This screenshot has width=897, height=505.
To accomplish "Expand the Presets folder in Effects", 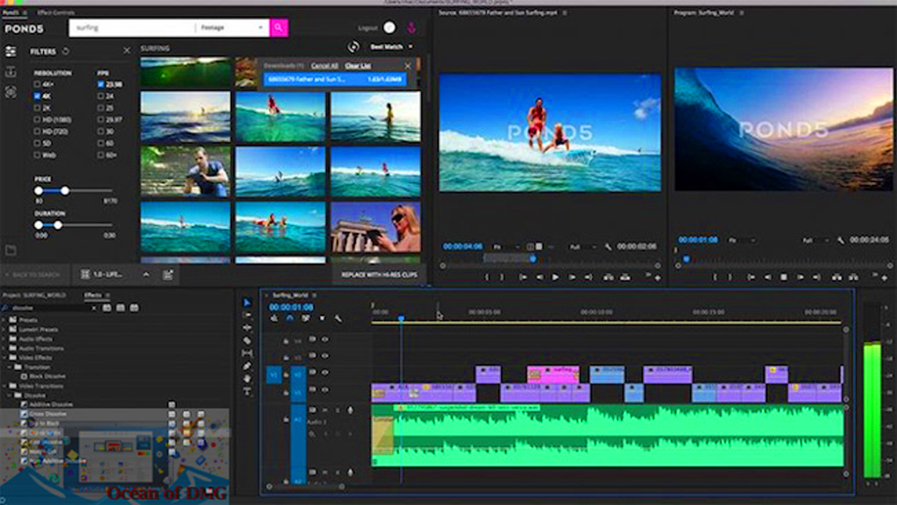I will (4, 320).
